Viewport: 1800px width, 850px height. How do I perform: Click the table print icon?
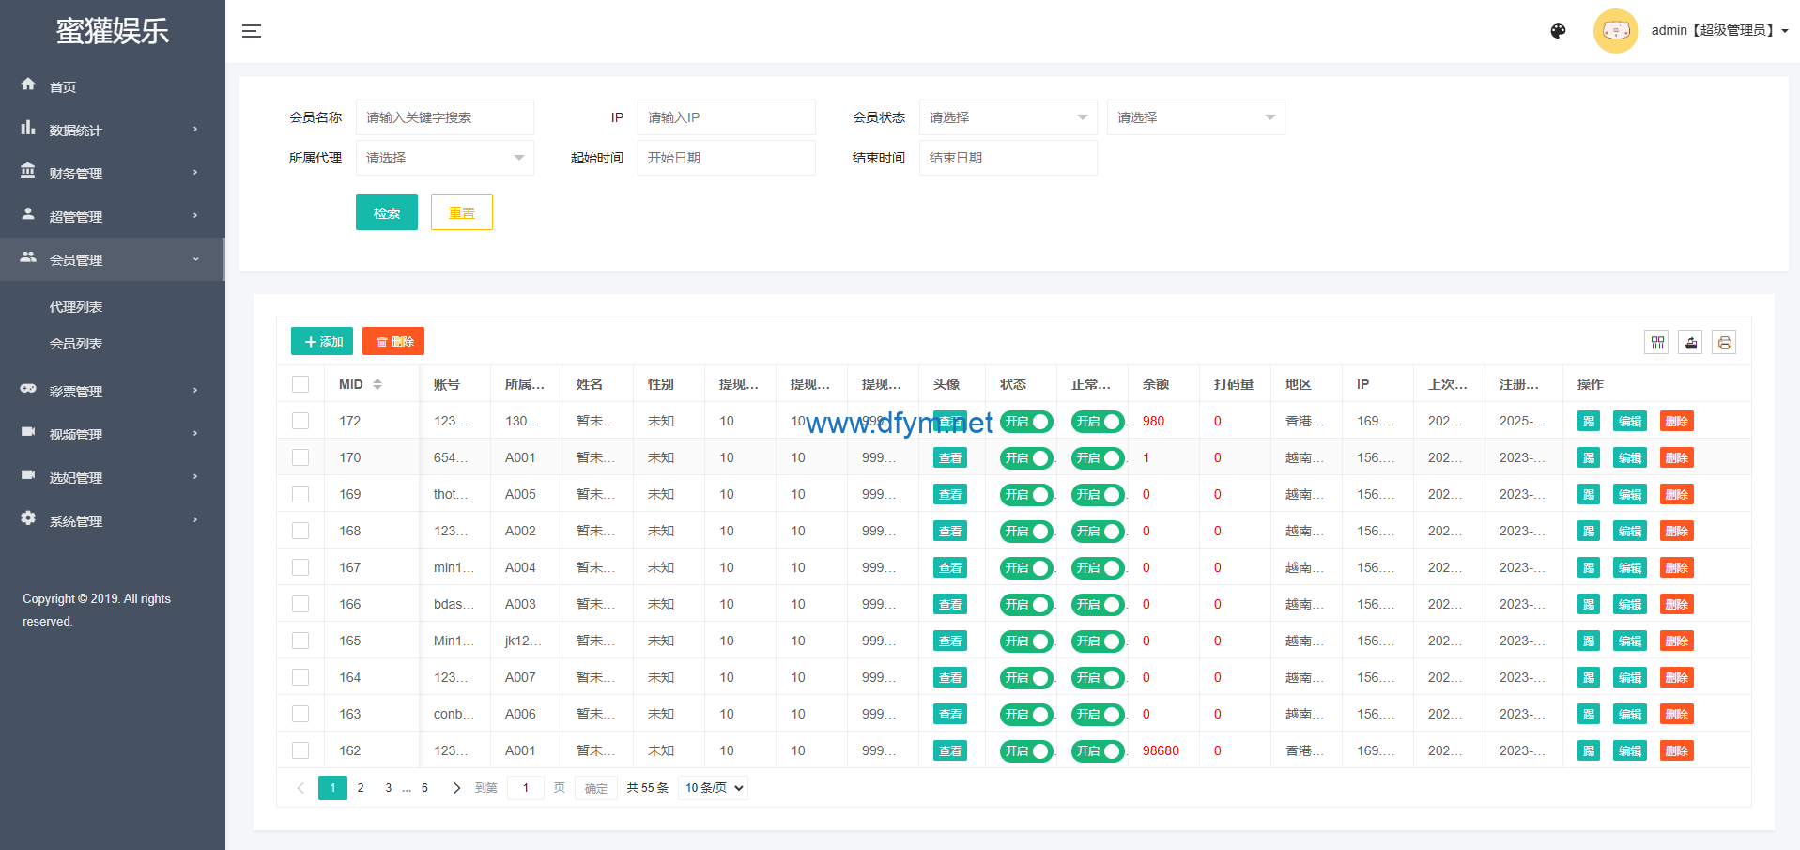click(1725, 343)
